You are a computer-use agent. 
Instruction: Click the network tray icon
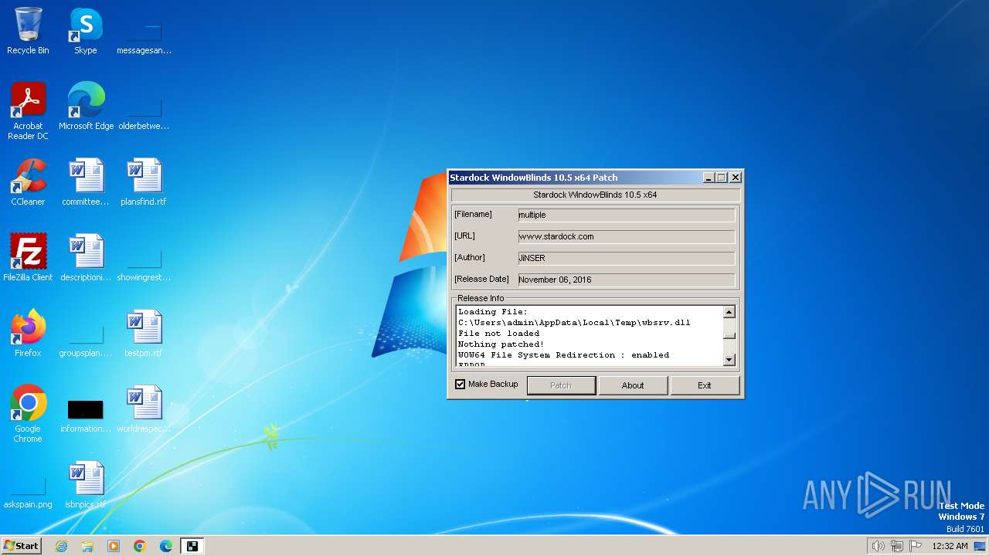897,546
